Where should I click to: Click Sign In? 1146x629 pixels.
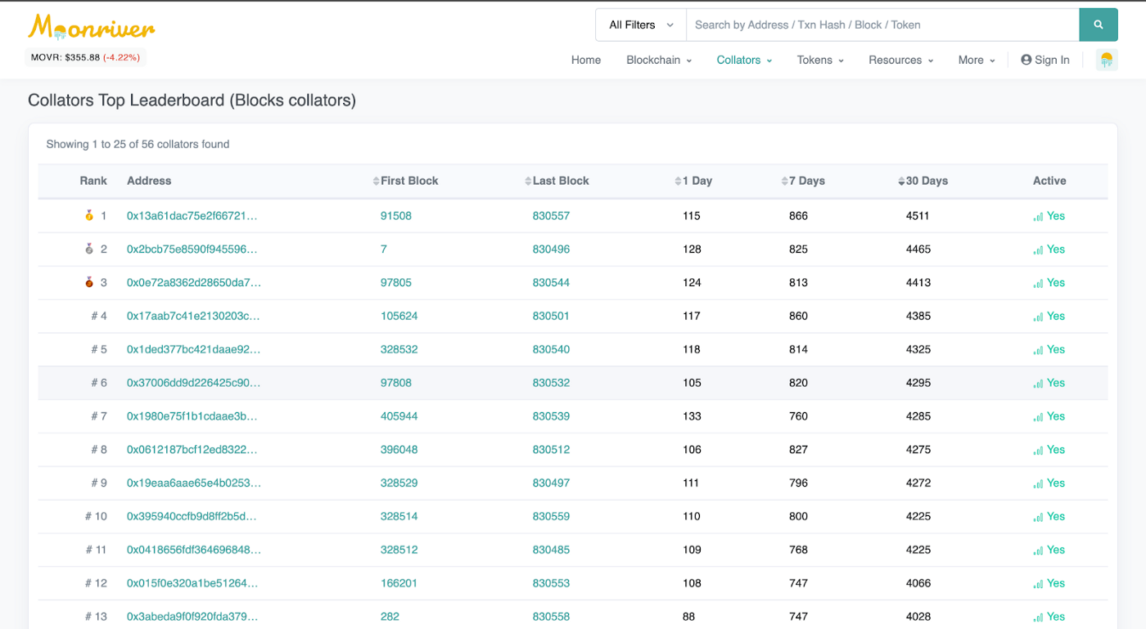coord(1045,60)
